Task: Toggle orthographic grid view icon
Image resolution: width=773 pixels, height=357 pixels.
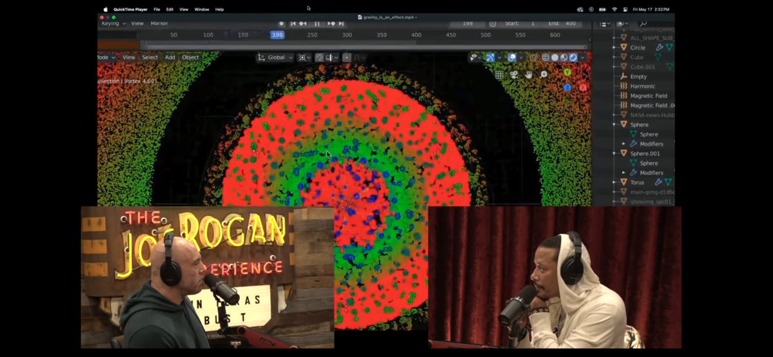Action: [x=499, y=75]
